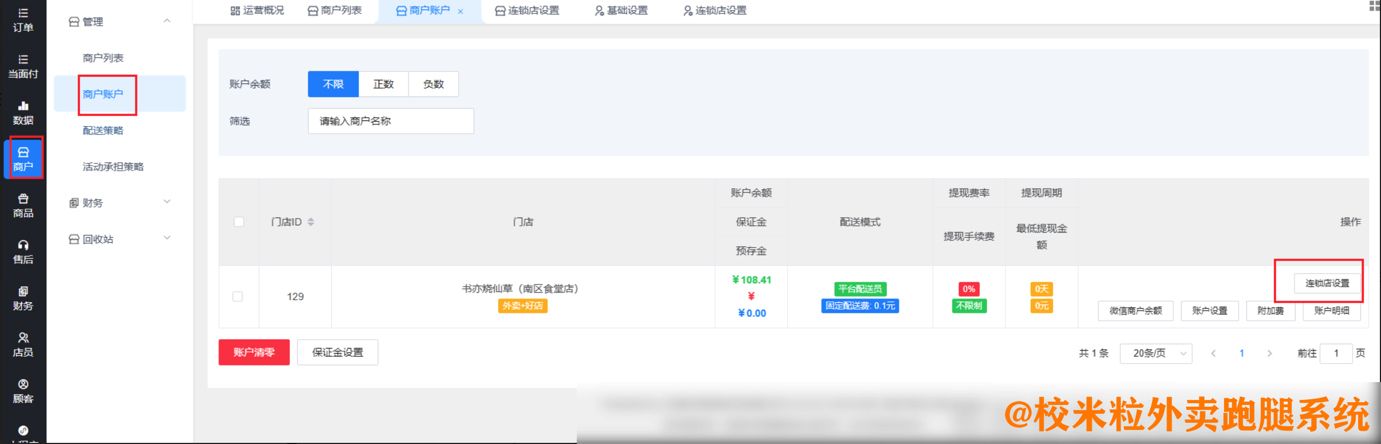1381x444 pixels.
Task: Click the 附加费 button
Action: click(1270, 311)
